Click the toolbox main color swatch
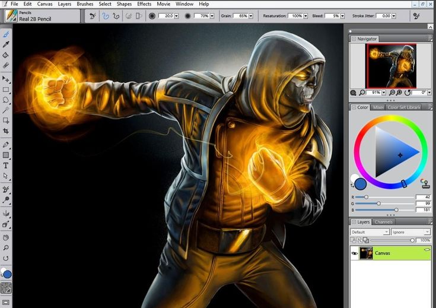Image resolution: width=436 pixels, height=308 pixels. (x=8, y=274)
